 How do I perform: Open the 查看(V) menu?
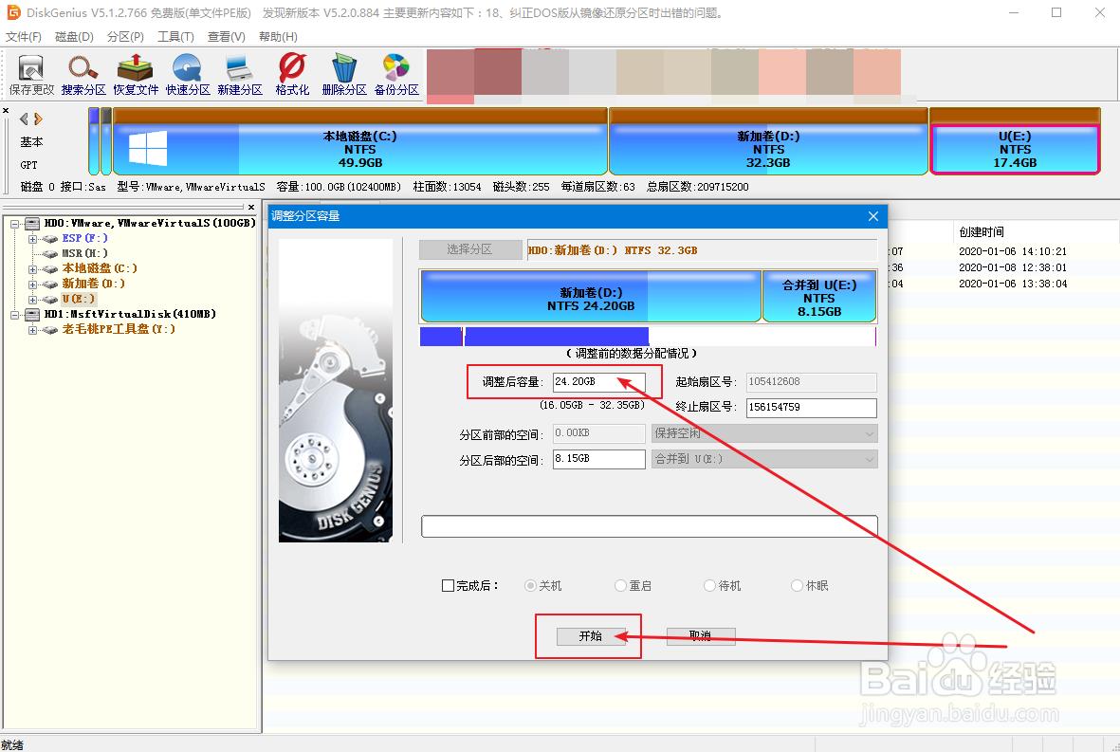tap(227, 36)
